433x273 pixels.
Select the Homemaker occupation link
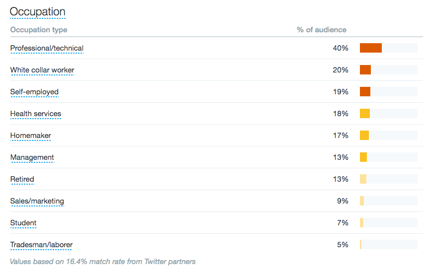(x=31, y=136)
